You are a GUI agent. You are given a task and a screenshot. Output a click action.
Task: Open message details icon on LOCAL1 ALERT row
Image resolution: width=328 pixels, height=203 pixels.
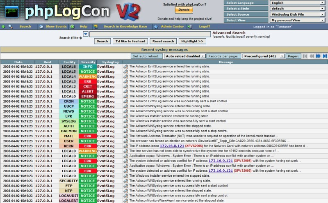tap(125, 92)
